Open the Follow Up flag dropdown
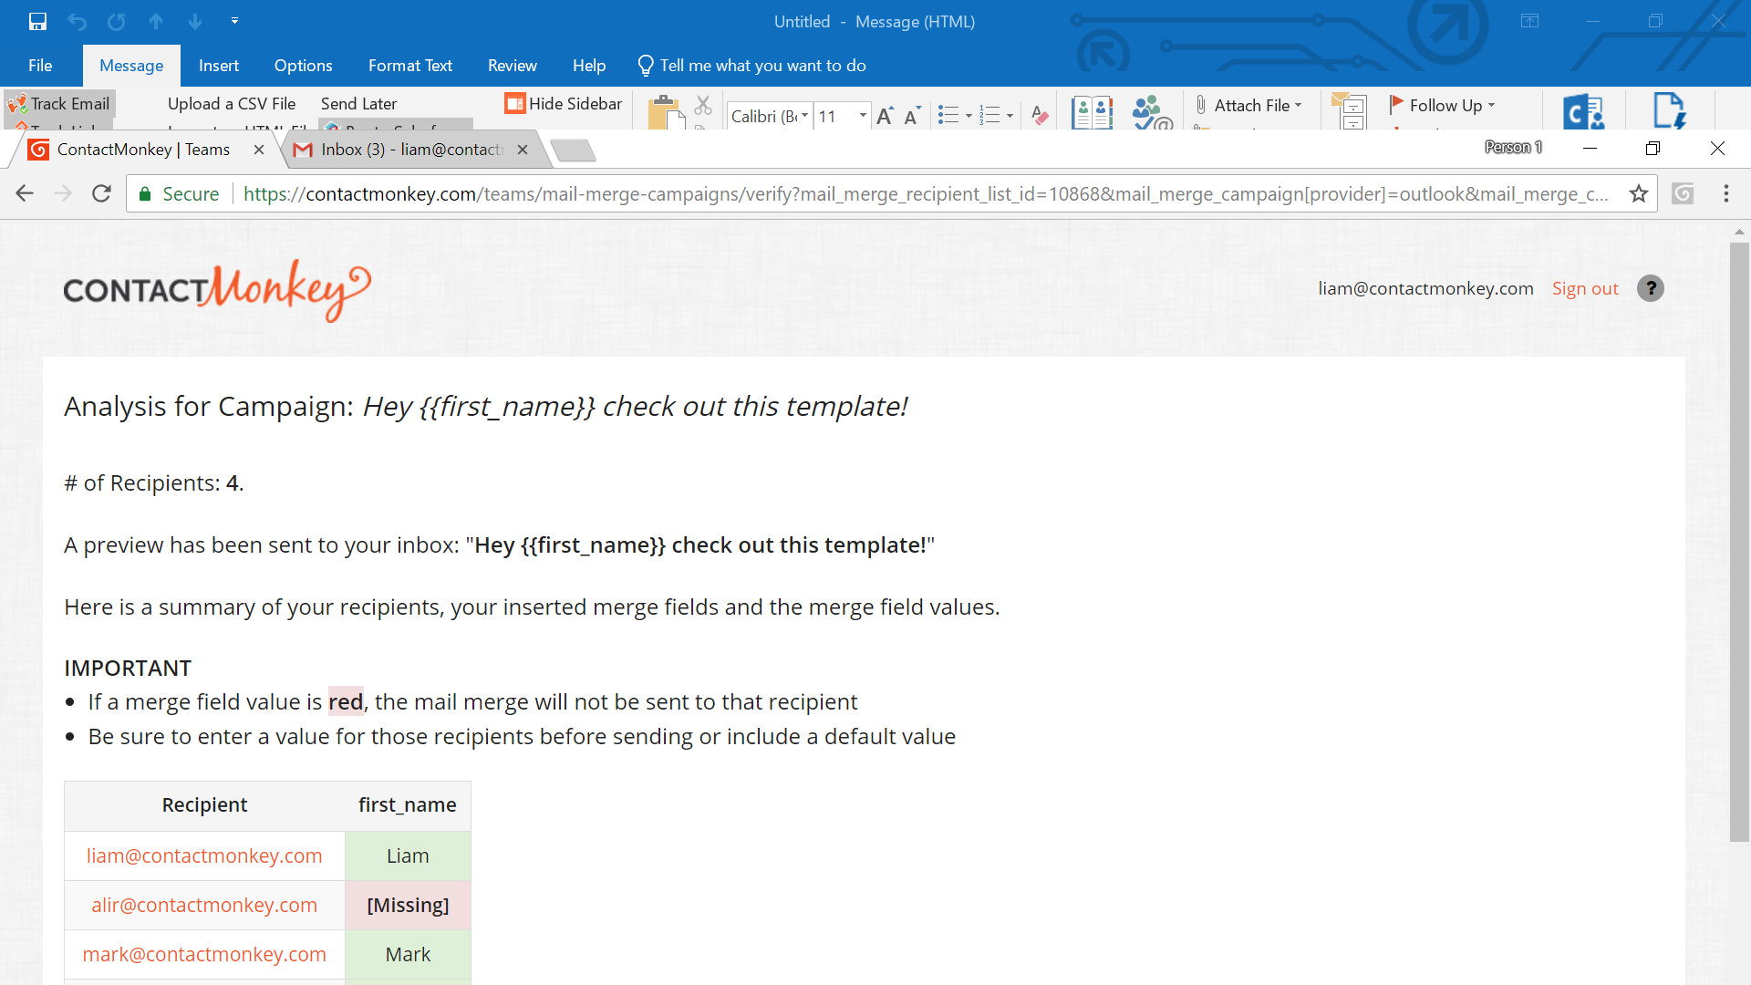The image size is (1751, 985). 1443,106
